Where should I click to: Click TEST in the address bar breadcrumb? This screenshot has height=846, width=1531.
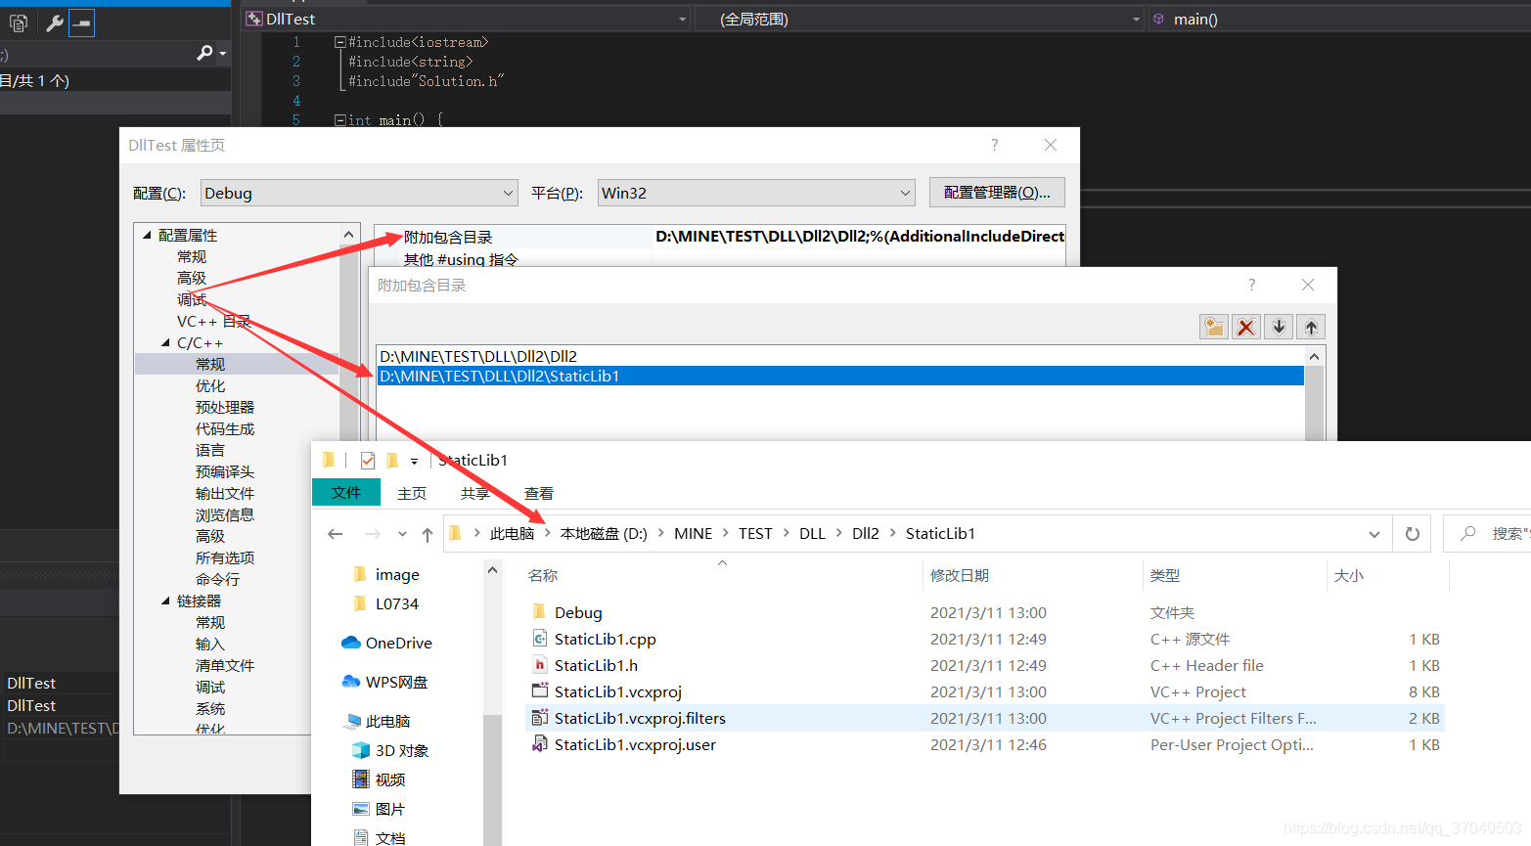coord(755,534)
